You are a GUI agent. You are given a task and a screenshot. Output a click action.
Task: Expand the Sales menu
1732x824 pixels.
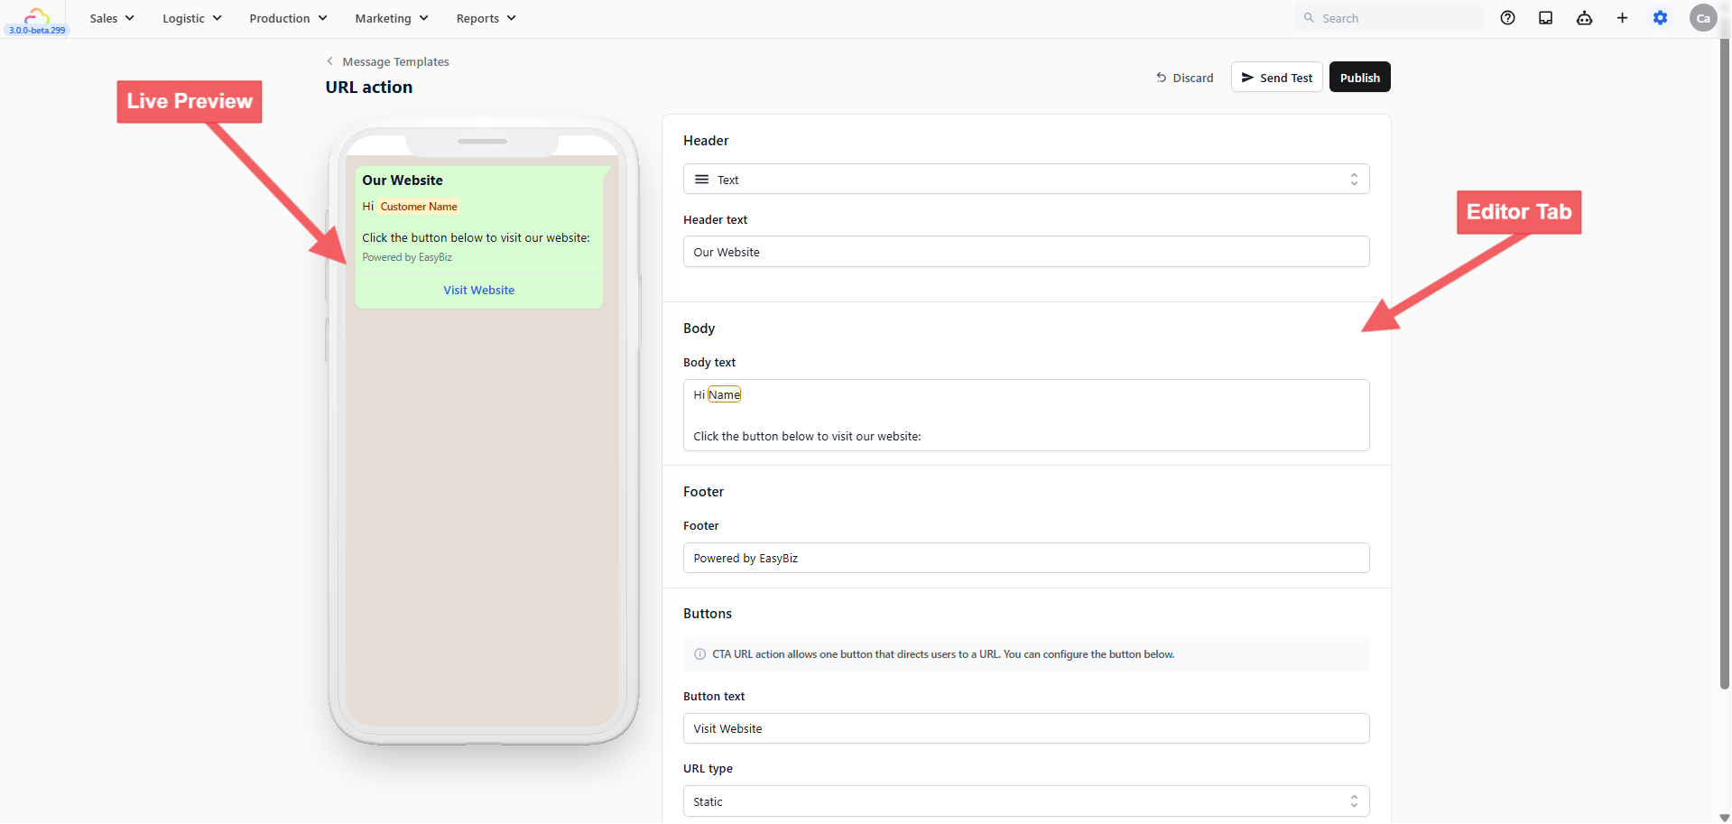coord(112,18)
